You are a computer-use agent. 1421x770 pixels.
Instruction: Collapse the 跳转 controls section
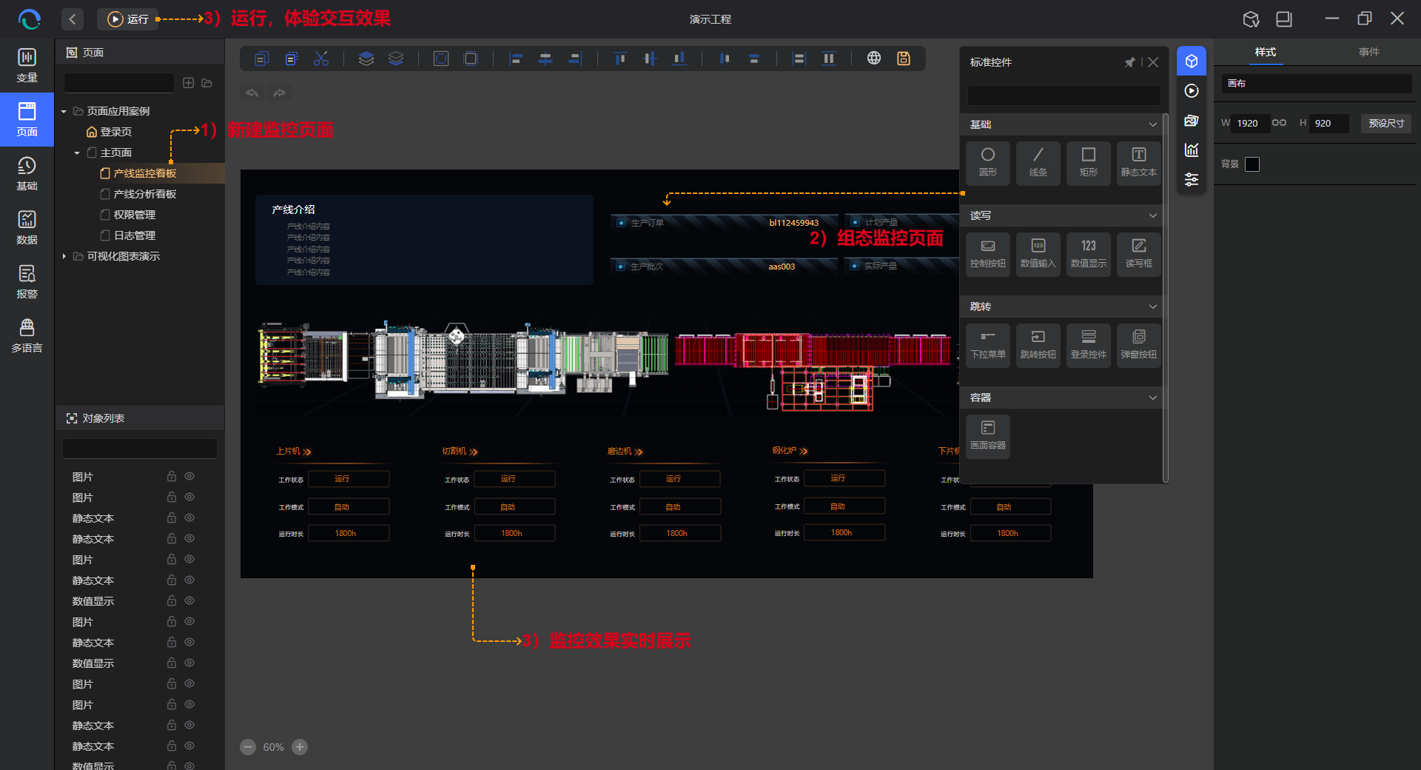click(x=1152, y=307)
